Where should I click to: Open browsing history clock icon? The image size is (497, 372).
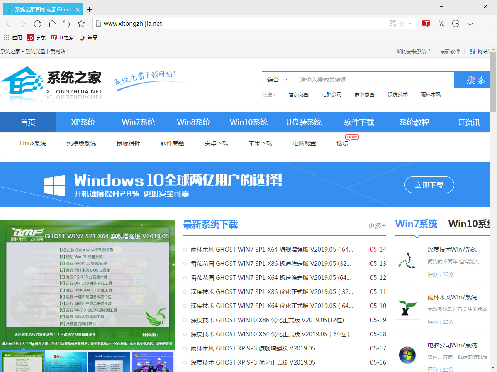tap(456, 24)
